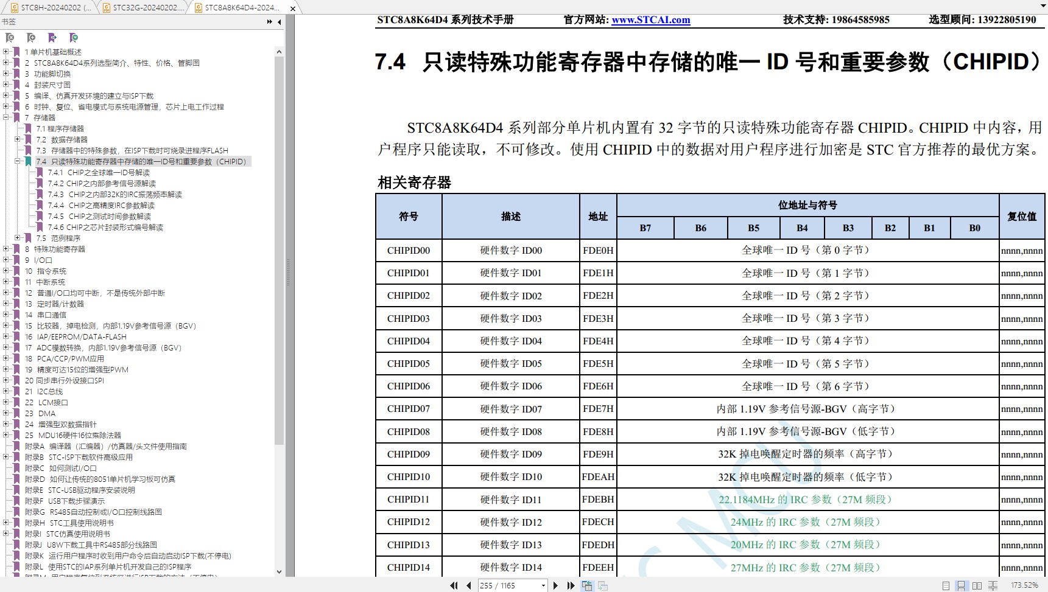Go to previous page using left arrow
The width and height of the screenshot is (1048, 592).
(x=468, y=585)
